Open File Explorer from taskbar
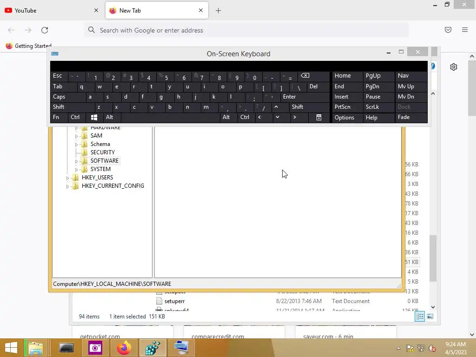The image size is (476, 357). tap(35, 348)
